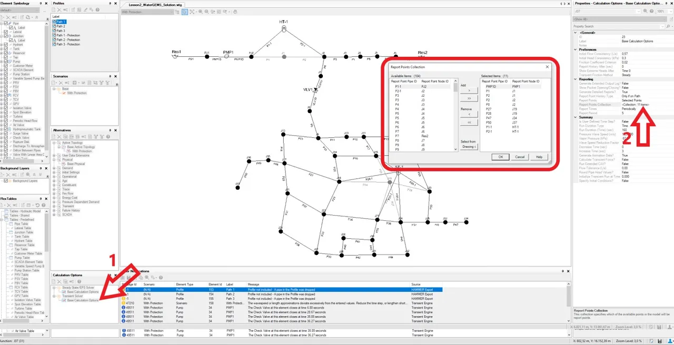674x345 pixels.
Task: Click the zoom in magnifier in drawing toolbar
Action: tap(200, 12)
